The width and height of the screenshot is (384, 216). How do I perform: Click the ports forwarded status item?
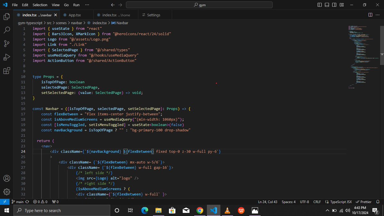click(55, 202)
